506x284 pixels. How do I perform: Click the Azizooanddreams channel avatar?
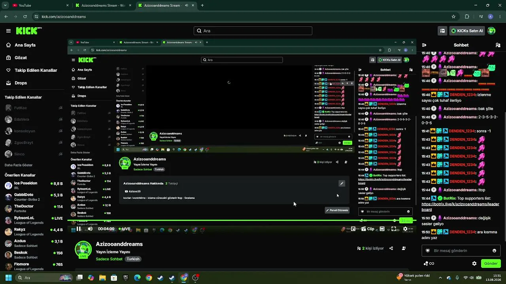point(83,249)
